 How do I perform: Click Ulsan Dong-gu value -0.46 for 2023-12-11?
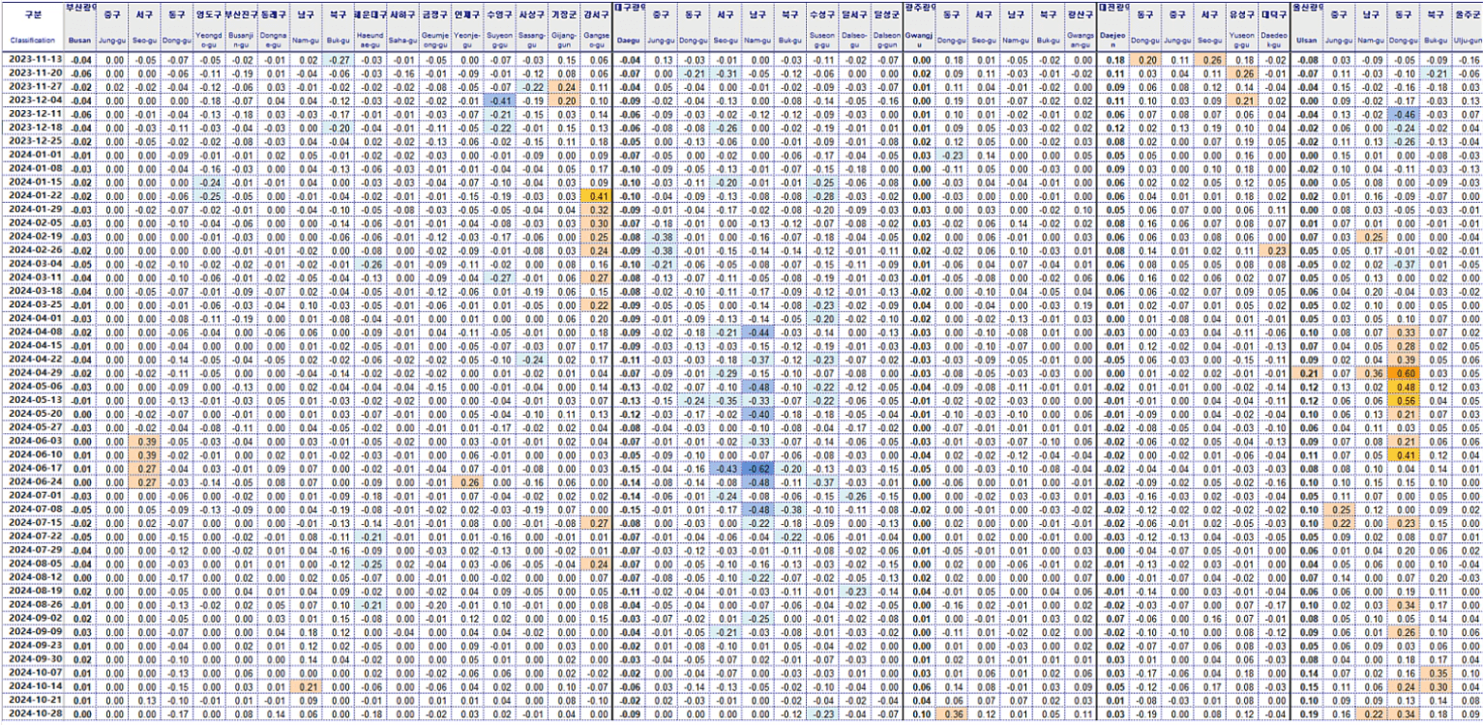tap(1404, 113)
